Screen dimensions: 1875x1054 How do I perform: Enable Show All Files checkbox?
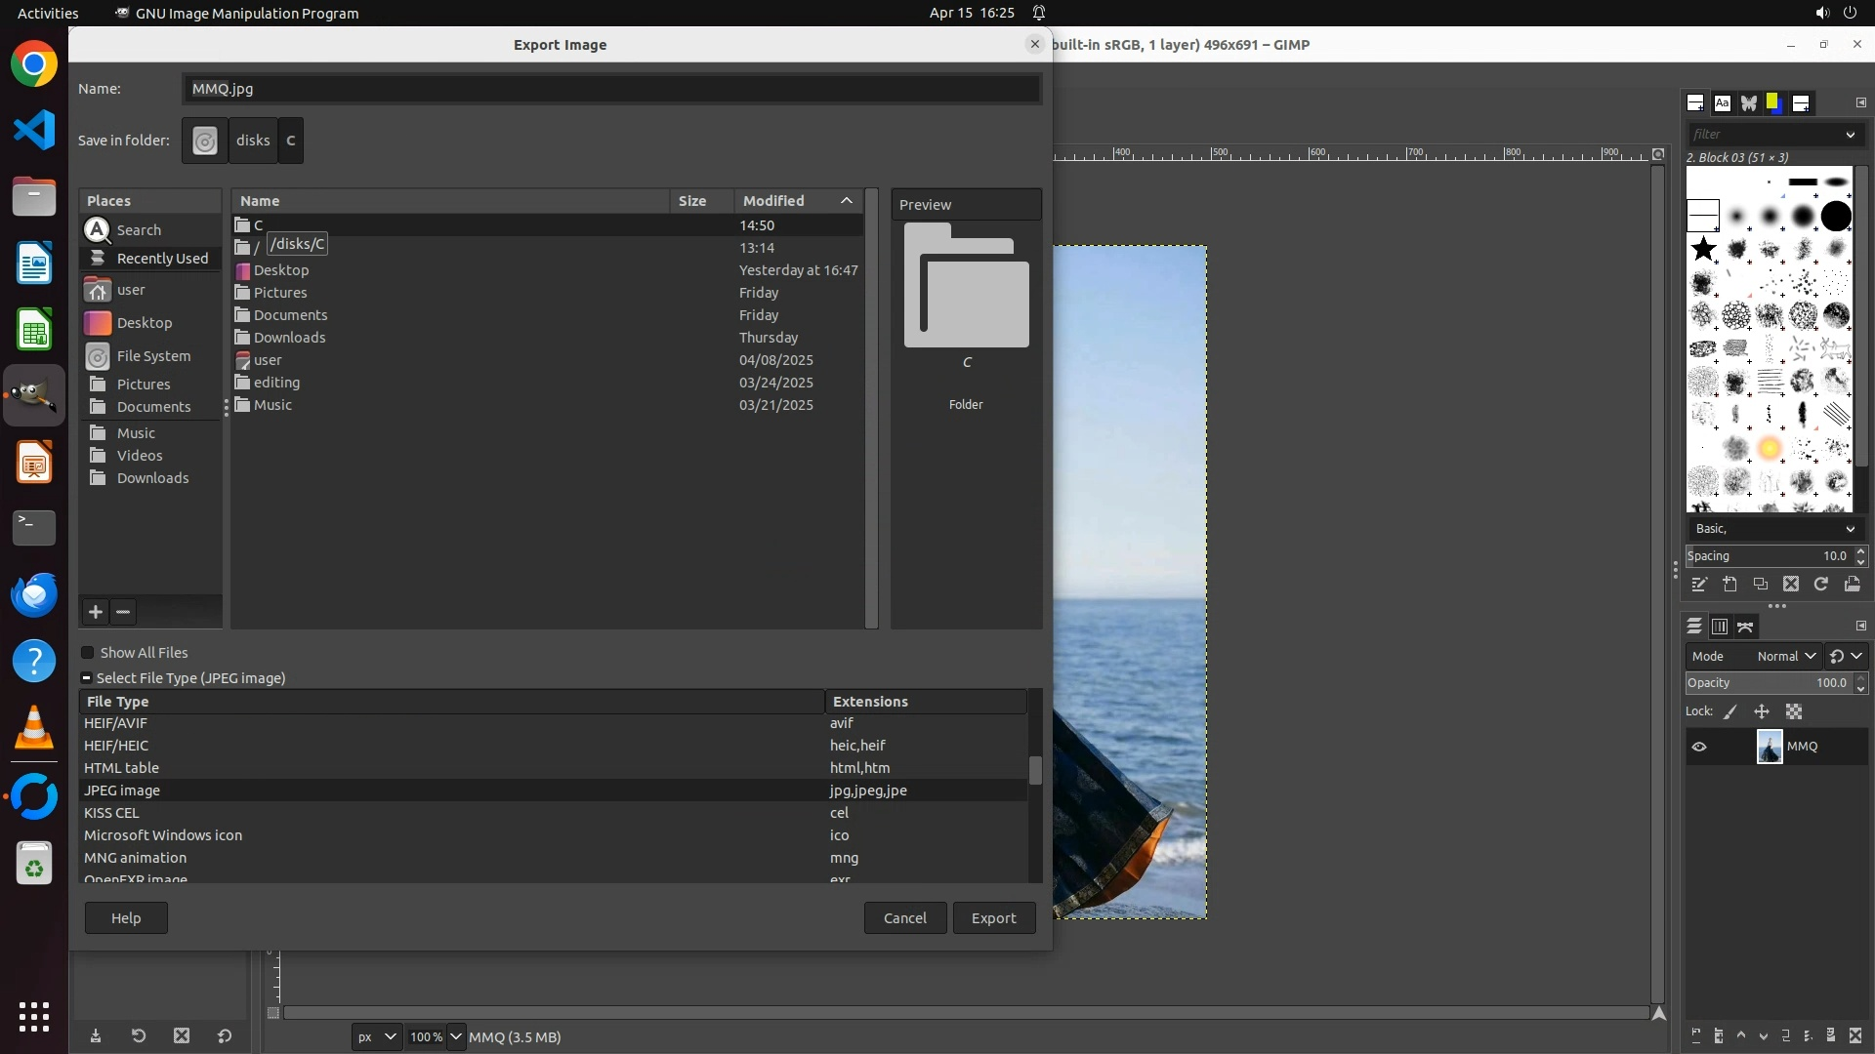88,653
